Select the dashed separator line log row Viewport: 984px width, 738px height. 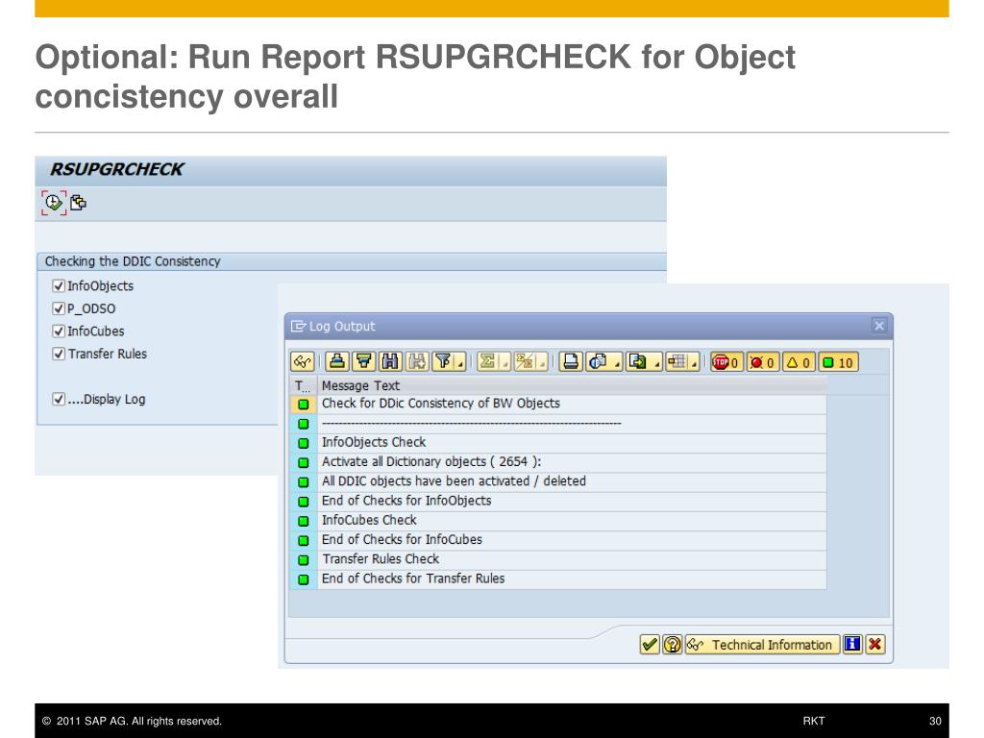[558, 423]
